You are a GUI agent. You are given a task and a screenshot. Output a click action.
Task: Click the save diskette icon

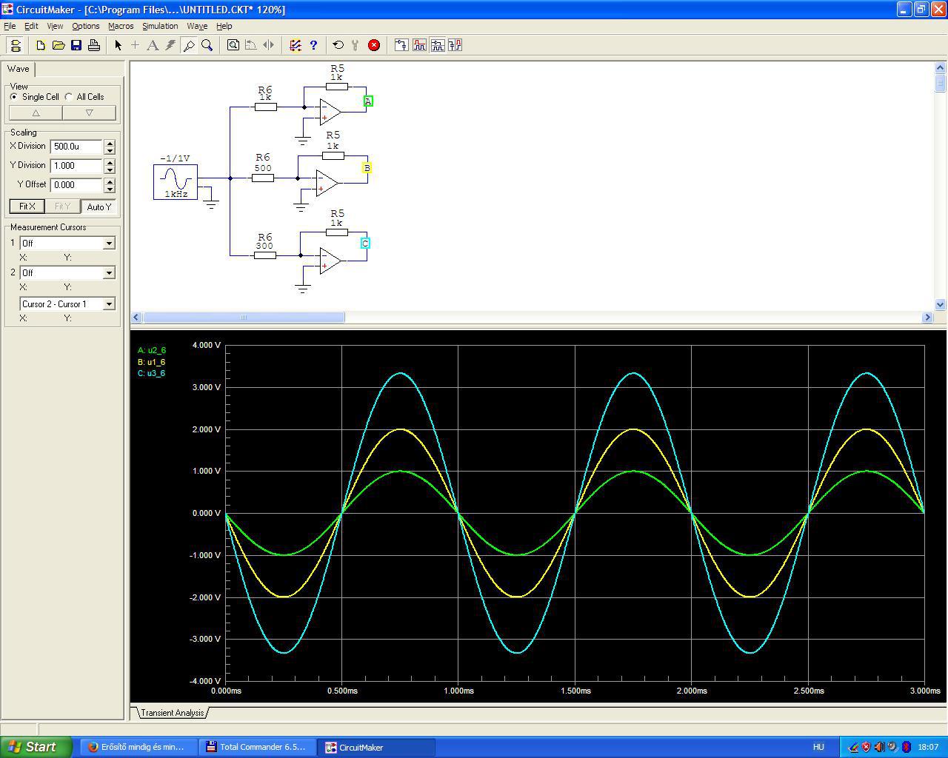coord(76,45)
